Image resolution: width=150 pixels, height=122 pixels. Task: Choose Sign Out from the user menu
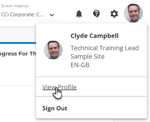pyautogui.click(x=55, y=108)
